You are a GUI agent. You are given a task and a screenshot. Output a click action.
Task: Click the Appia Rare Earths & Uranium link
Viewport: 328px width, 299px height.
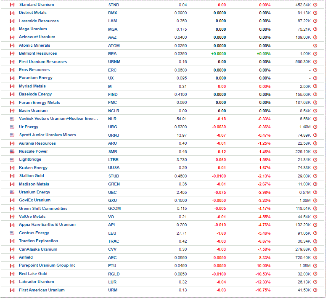pyautogui.click(x=47, y=225)
